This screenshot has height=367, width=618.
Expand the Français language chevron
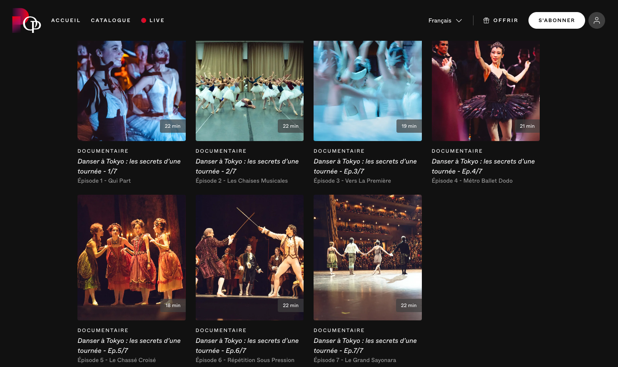459,20
